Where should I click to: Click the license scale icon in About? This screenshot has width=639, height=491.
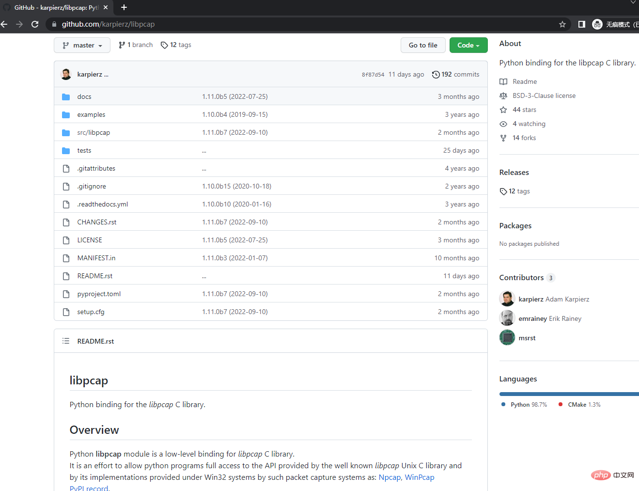point(504,96)
